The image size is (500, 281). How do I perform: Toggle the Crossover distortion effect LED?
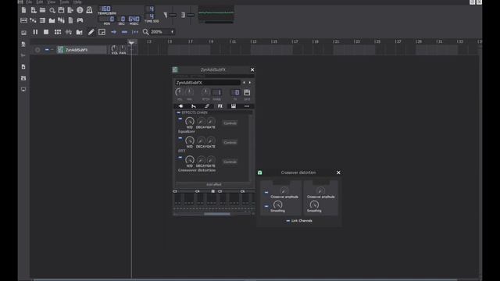coord(180,158)
